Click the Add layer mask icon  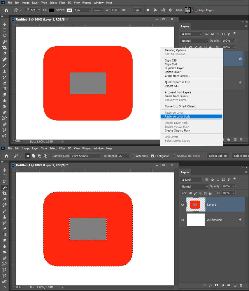216,285
